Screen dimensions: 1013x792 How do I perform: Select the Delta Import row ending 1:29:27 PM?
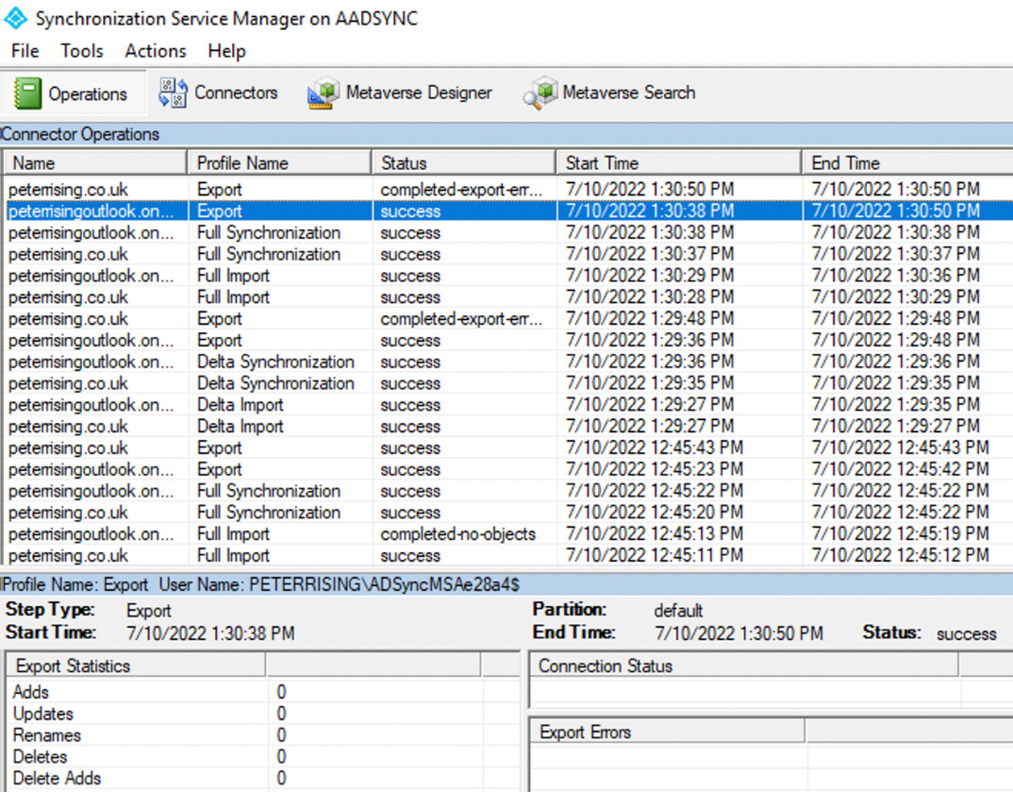click(508, 426)
